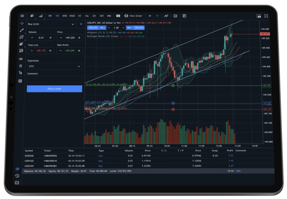Image resolution: width=287 pixels, height=199 pixels.
Task: Open the GTC expiration dropdown
Action: (x=55, y=66)
